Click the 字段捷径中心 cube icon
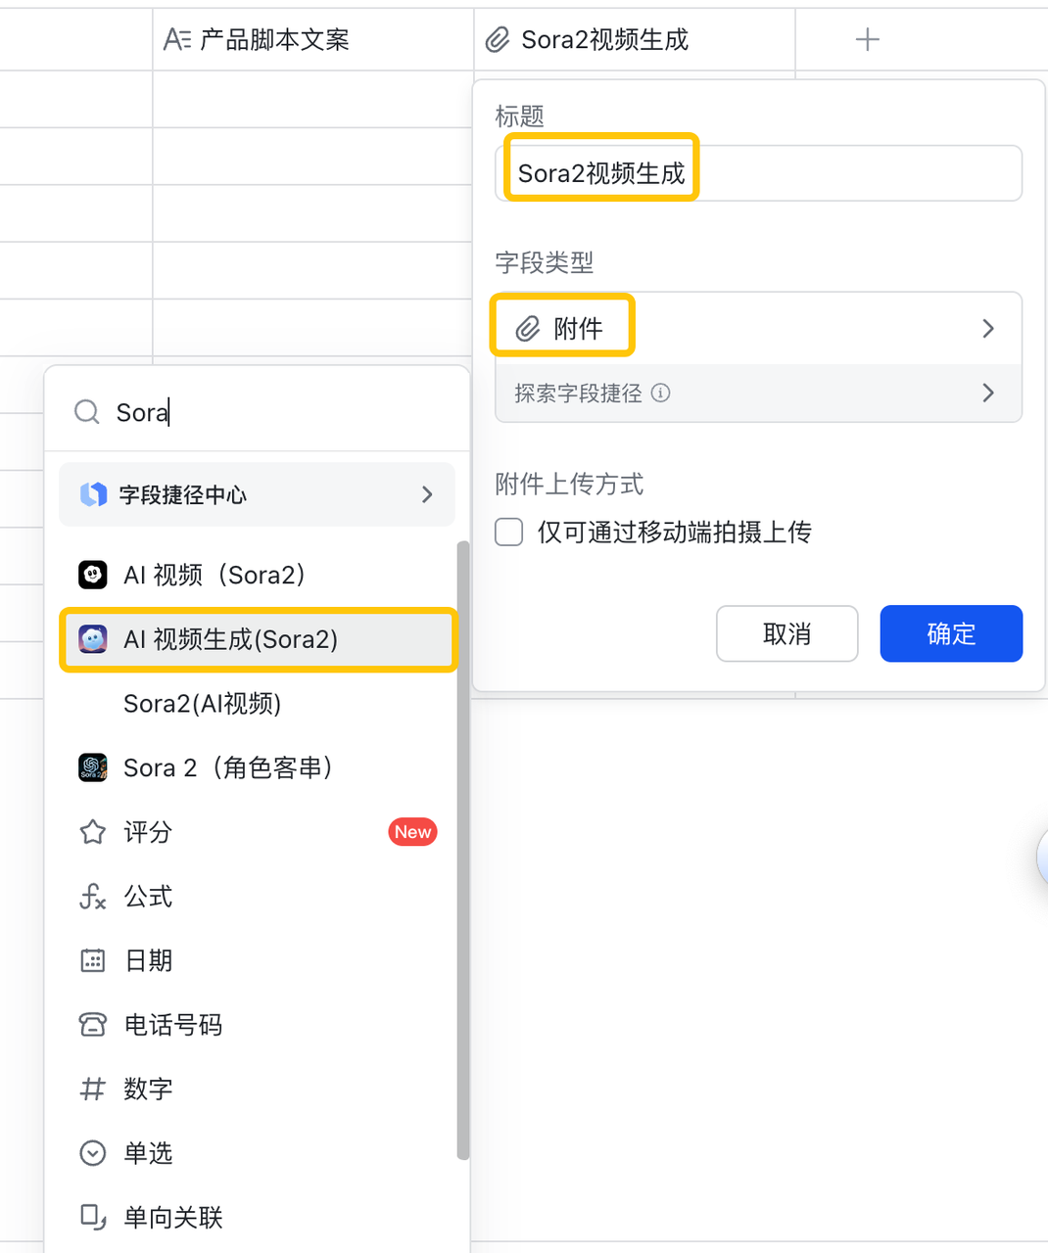The width and height of the screenshot is (1048, 1253). [x=93, y=494]
